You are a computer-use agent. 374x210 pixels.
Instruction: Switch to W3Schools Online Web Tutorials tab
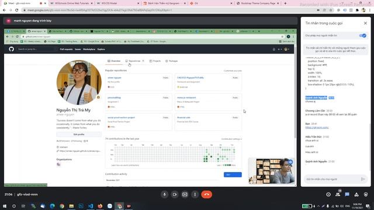71,3
